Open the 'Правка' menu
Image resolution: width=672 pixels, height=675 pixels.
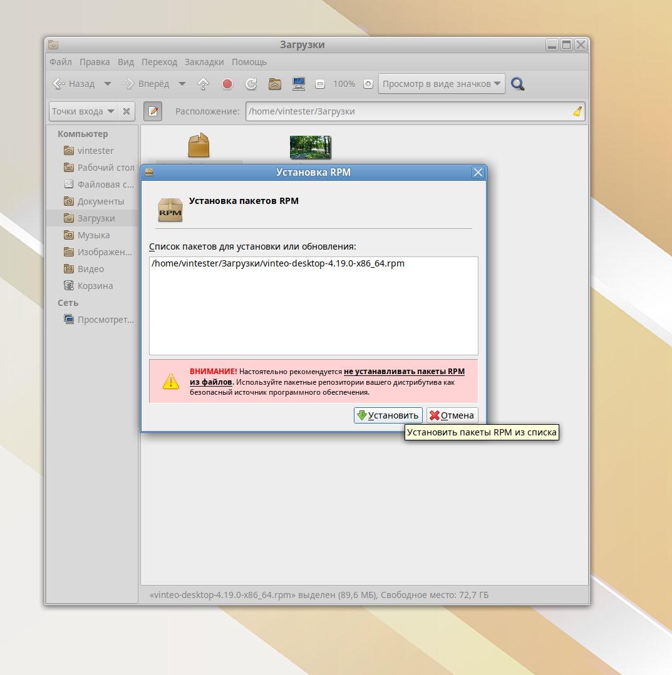coord(95,62)
